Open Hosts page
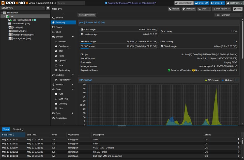 click(63, 56)
